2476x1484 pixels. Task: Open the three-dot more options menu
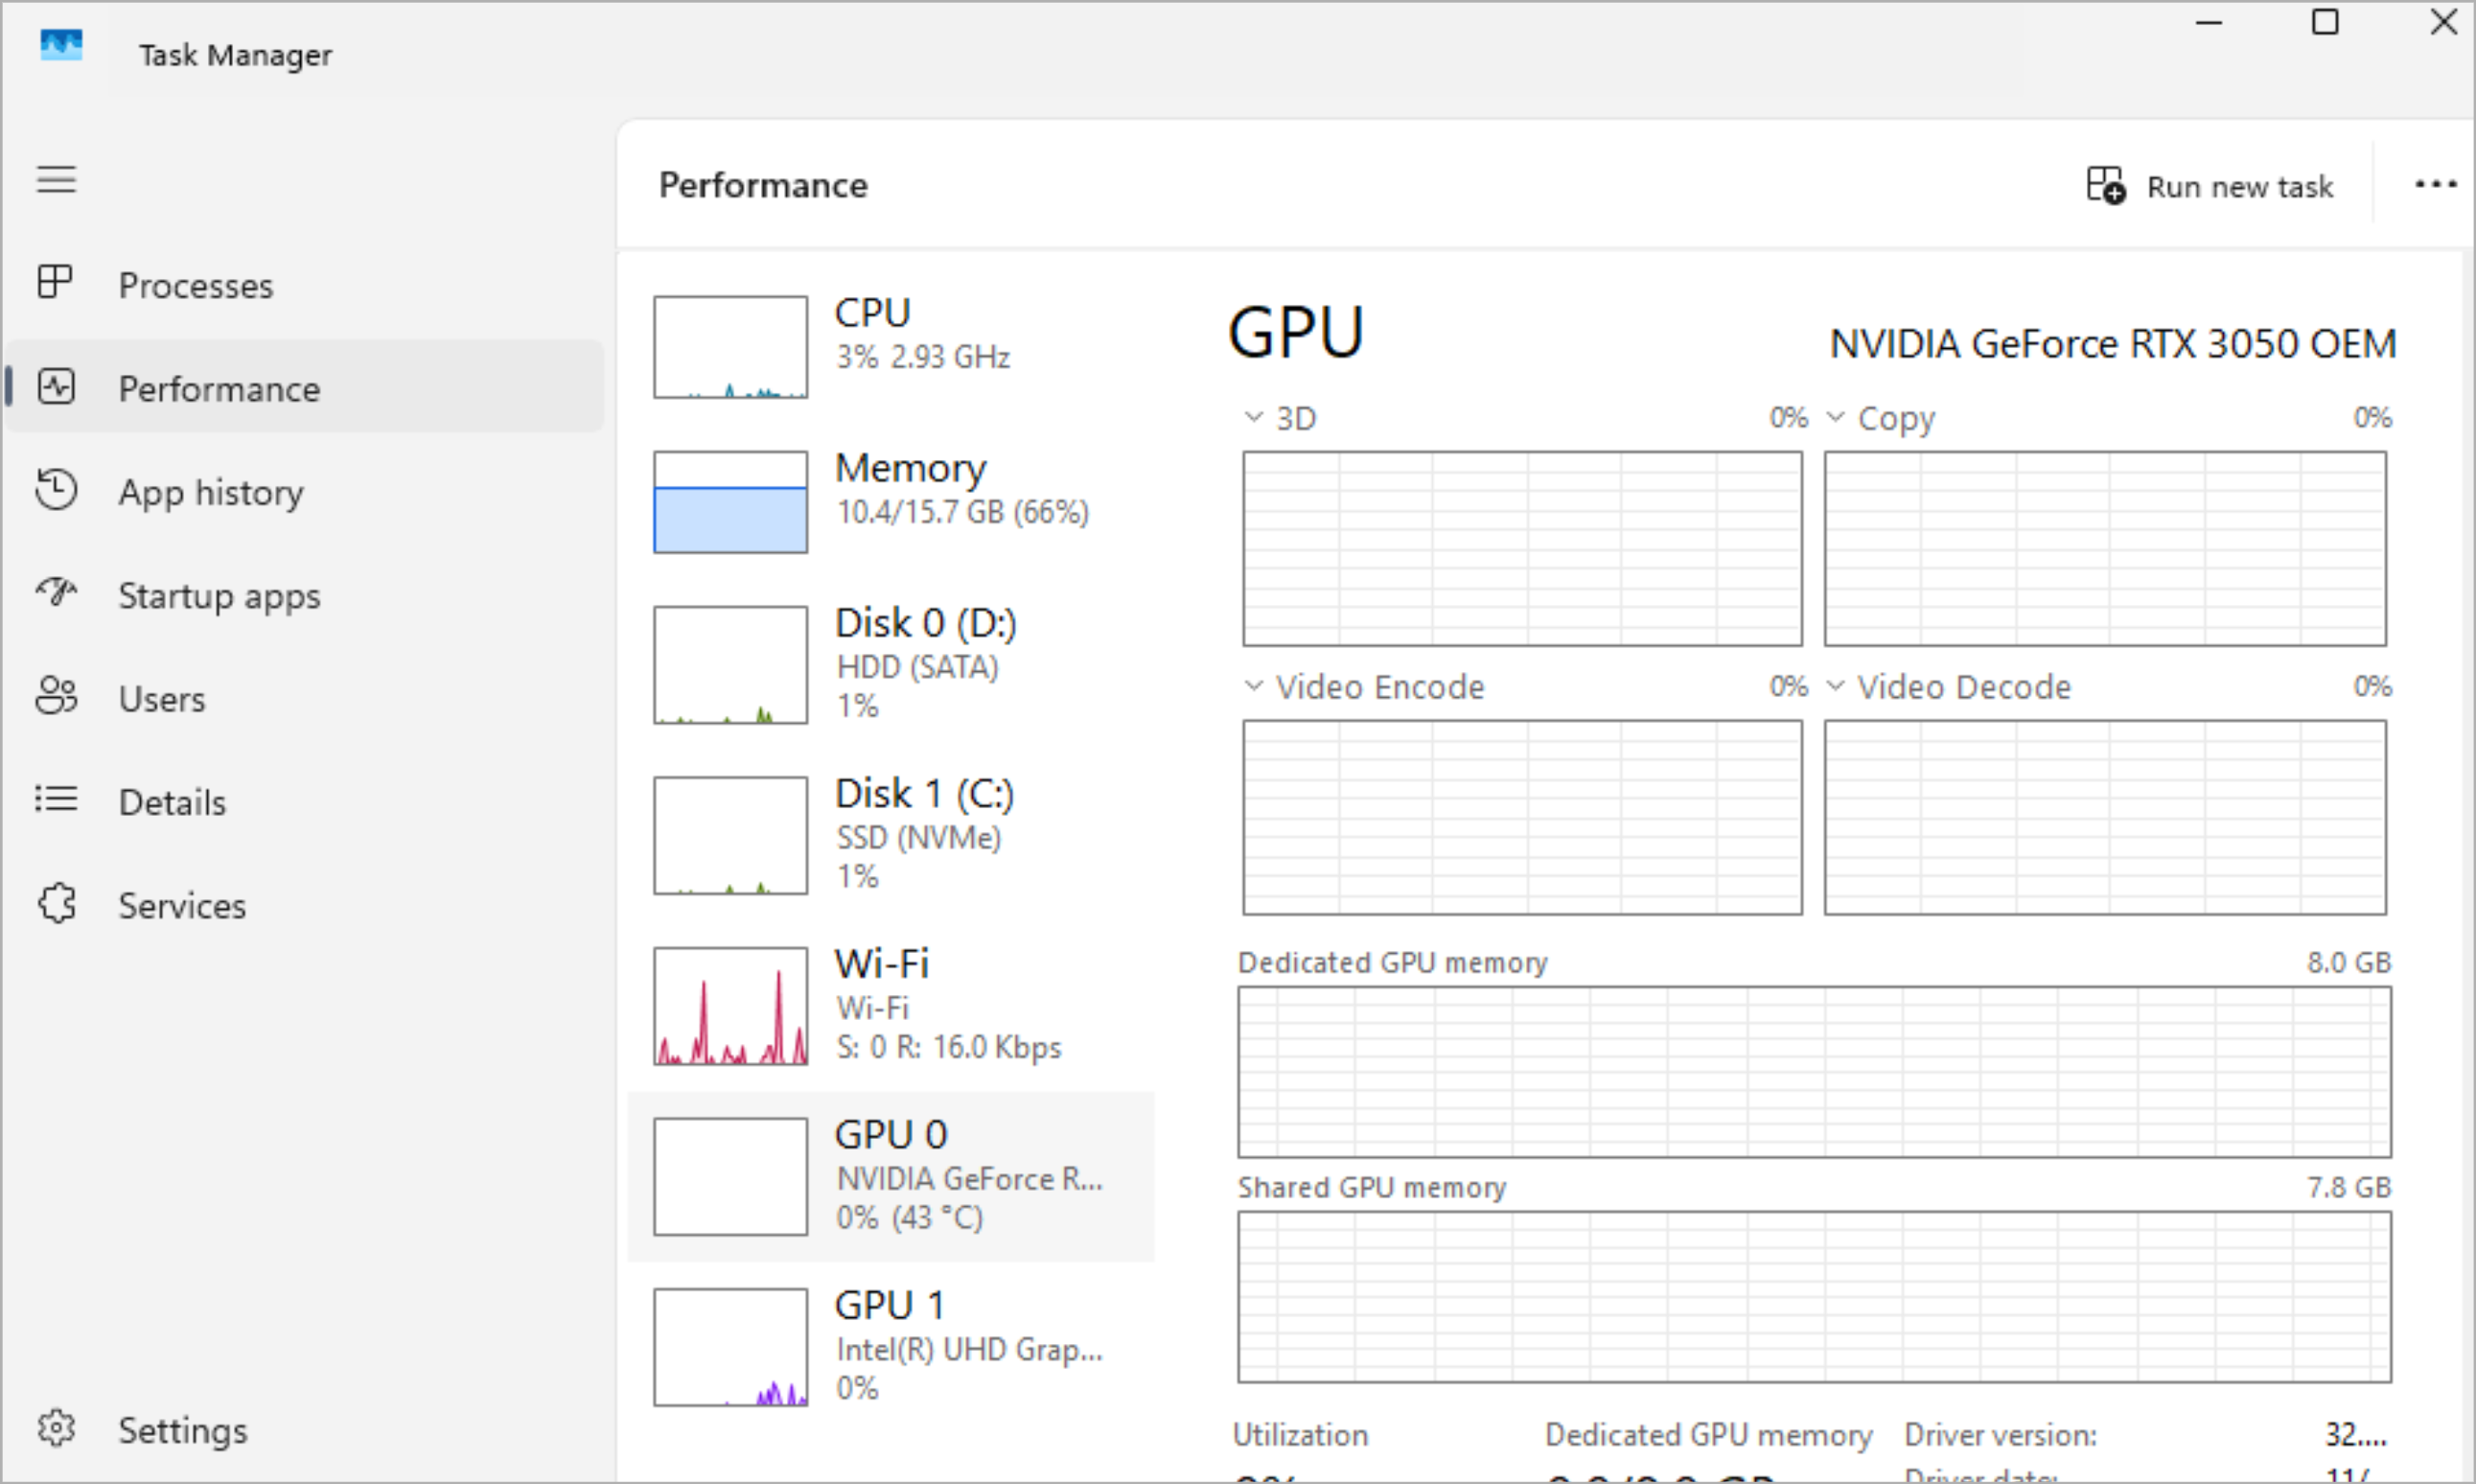point(2435,185)
